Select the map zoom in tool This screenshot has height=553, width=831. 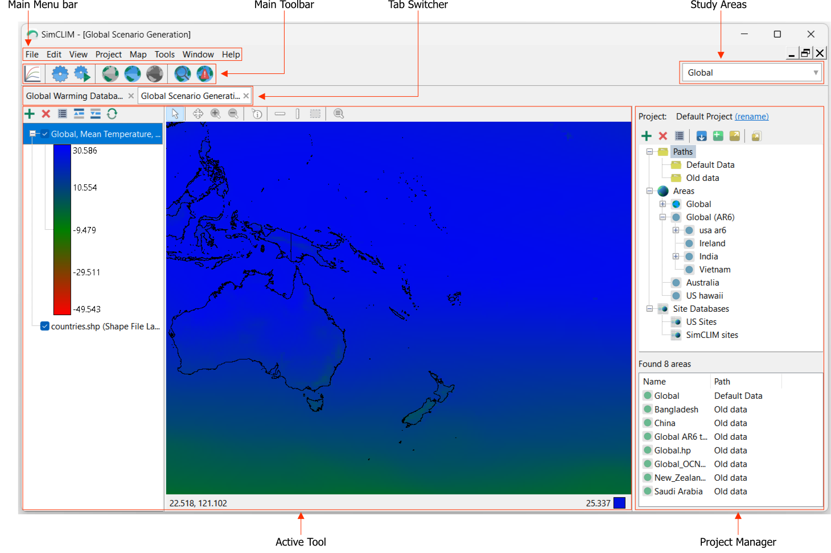(216, 114)
